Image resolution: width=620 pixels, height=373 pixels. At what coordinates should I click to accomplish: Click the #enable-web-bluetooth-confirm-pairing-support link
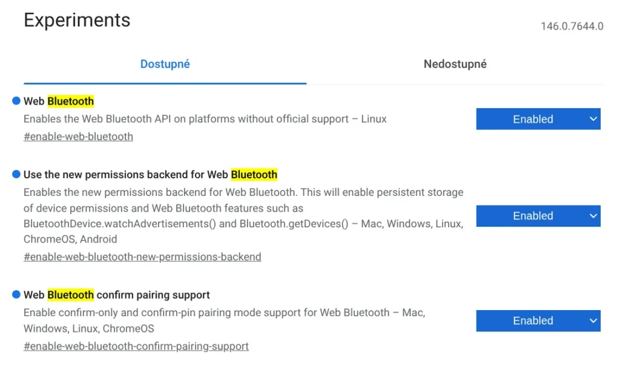136,346
